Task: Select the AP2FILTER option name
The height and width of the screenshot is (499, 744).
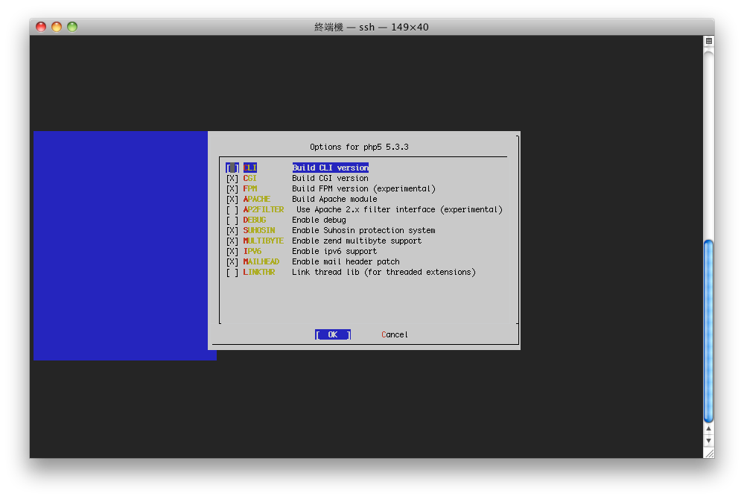Action: pos(264,210)
